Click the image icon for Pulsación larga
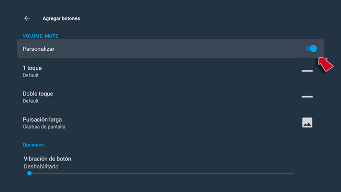 (307, 123)
